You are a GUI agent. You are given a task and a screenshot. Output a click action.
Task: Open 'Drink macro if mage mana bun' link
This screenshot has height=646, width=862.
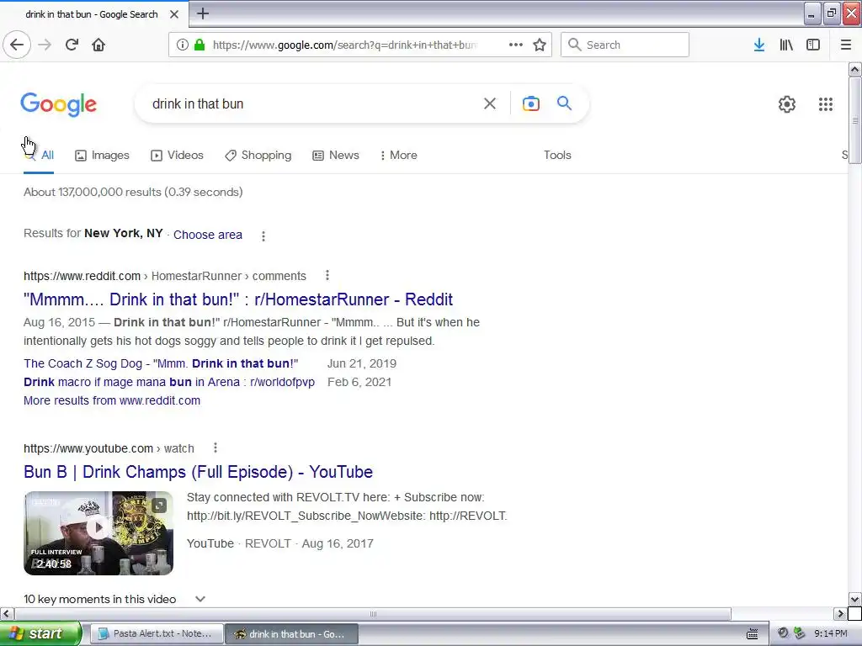click(168, 382)
